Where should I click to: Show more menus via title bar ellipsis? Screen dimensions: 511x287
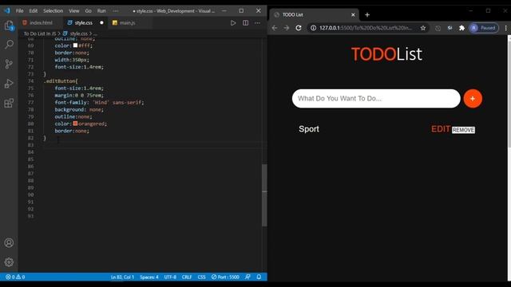(116, 10)
